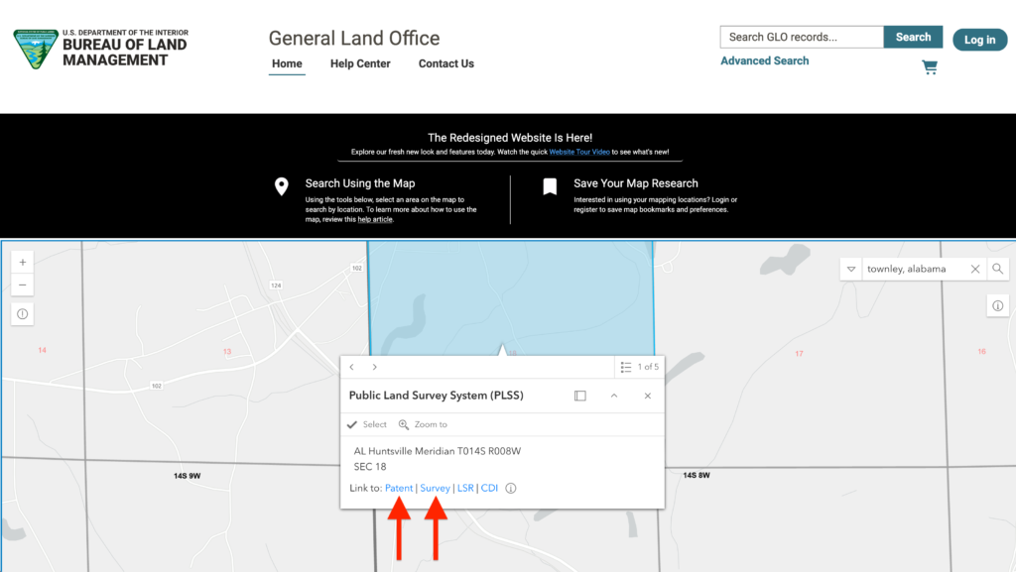Screen dimensions: 1016x572
Task: Click the 'AL Huntsville Meridian T014S R008W' text
Action: point(438,451)
